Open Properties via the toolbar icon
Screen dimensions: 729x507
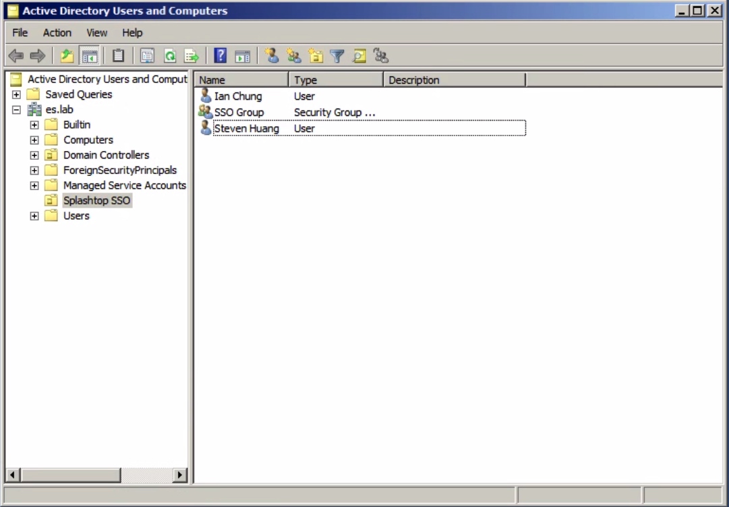[x=147, y=56]
